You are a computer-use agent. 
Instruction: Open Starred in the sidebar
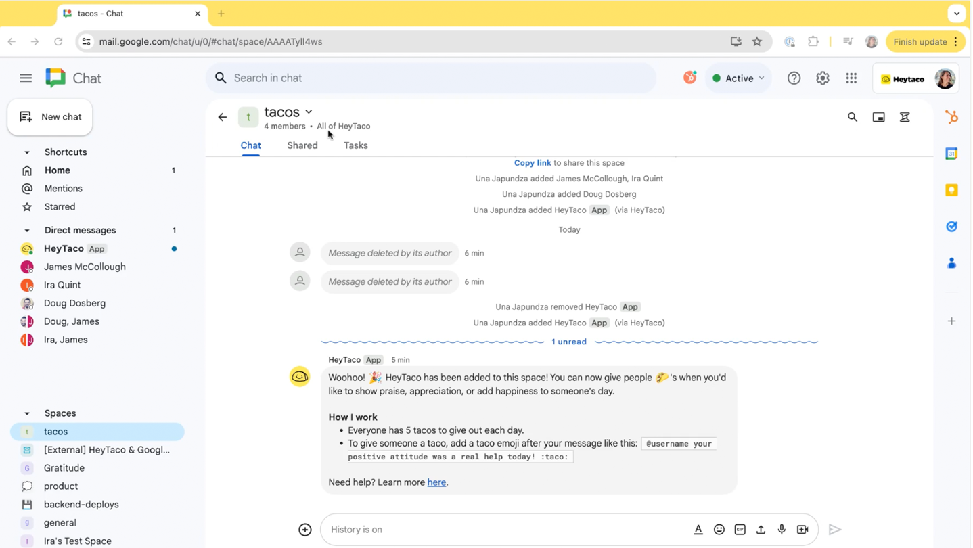pos(97,207)
